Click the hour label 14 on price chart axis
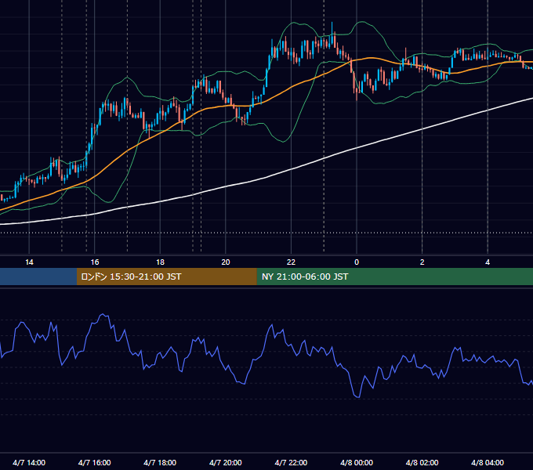The image size is (533, 470). [29, 262]
